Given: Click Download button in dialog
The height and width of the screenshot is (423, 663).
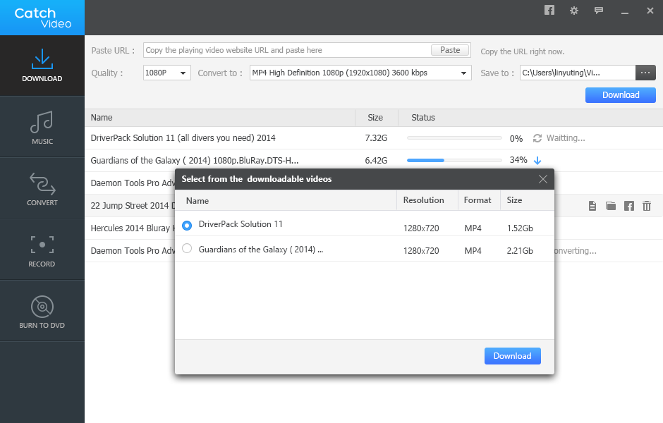Looking at the screenshot, I should pyautogui.click(x=513, y=356).
